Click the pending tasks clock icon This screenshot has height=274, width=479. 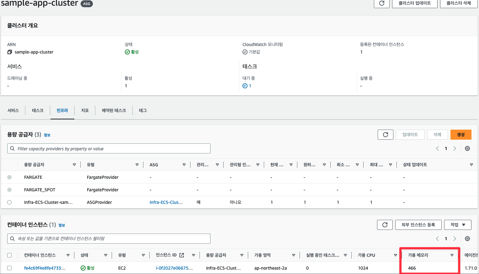[245, 86]
